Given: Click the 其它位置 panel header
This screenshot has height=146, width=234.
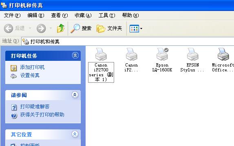Looking at the screenshot, I should click(43, 134).
